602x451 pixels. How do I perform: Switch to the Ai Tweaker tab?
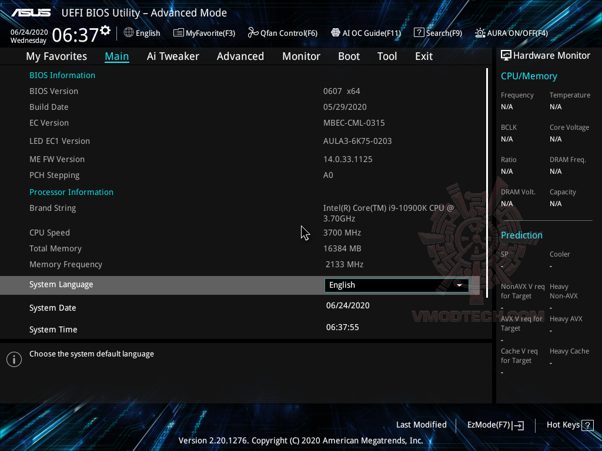pos(173,56)
